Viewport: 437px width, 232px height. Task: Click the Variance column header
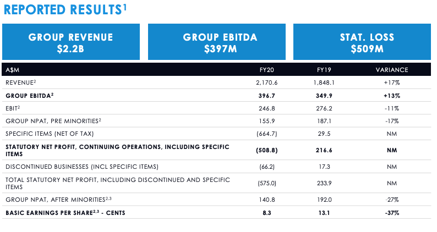(x=391, y=70)
